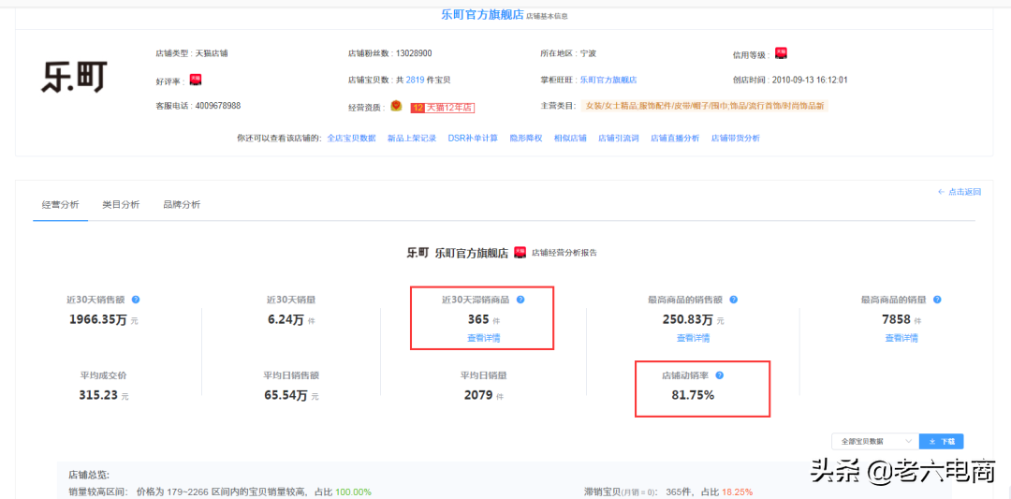Image resolution: width=1011 pixels, height=499 pixels.
Task: Open the 店铺引流词 link
Action: 619,138
